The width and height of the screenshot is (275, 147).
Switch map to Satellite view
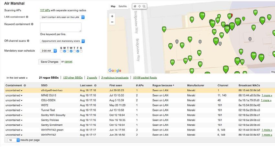tap(123, 6)
